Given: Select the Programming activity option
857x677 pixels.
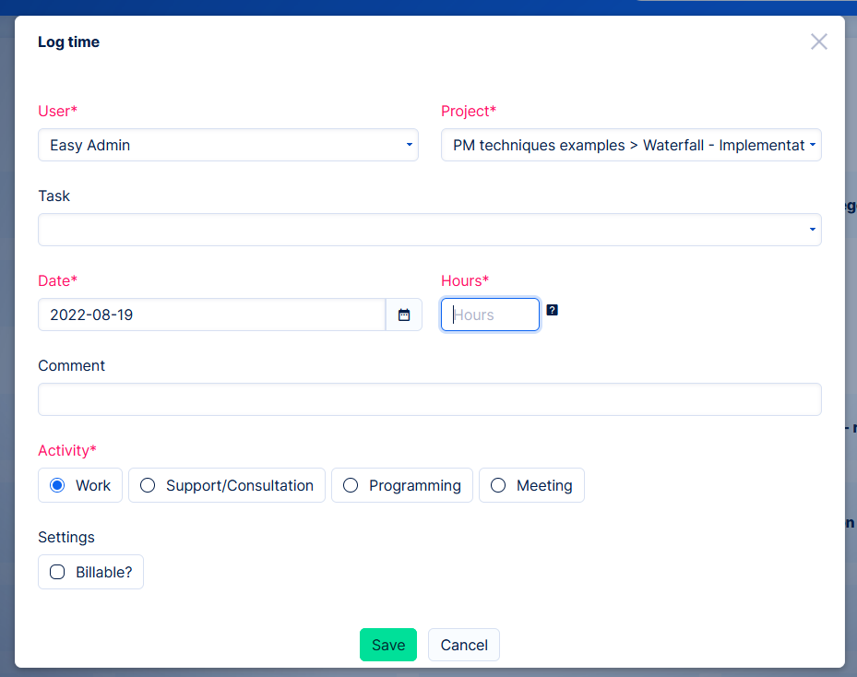Looking at the screenshot, I should [351, 485].
